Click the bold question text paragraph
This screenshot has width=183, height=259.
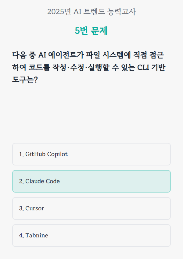pyautogui.click(x=88, y=68)
